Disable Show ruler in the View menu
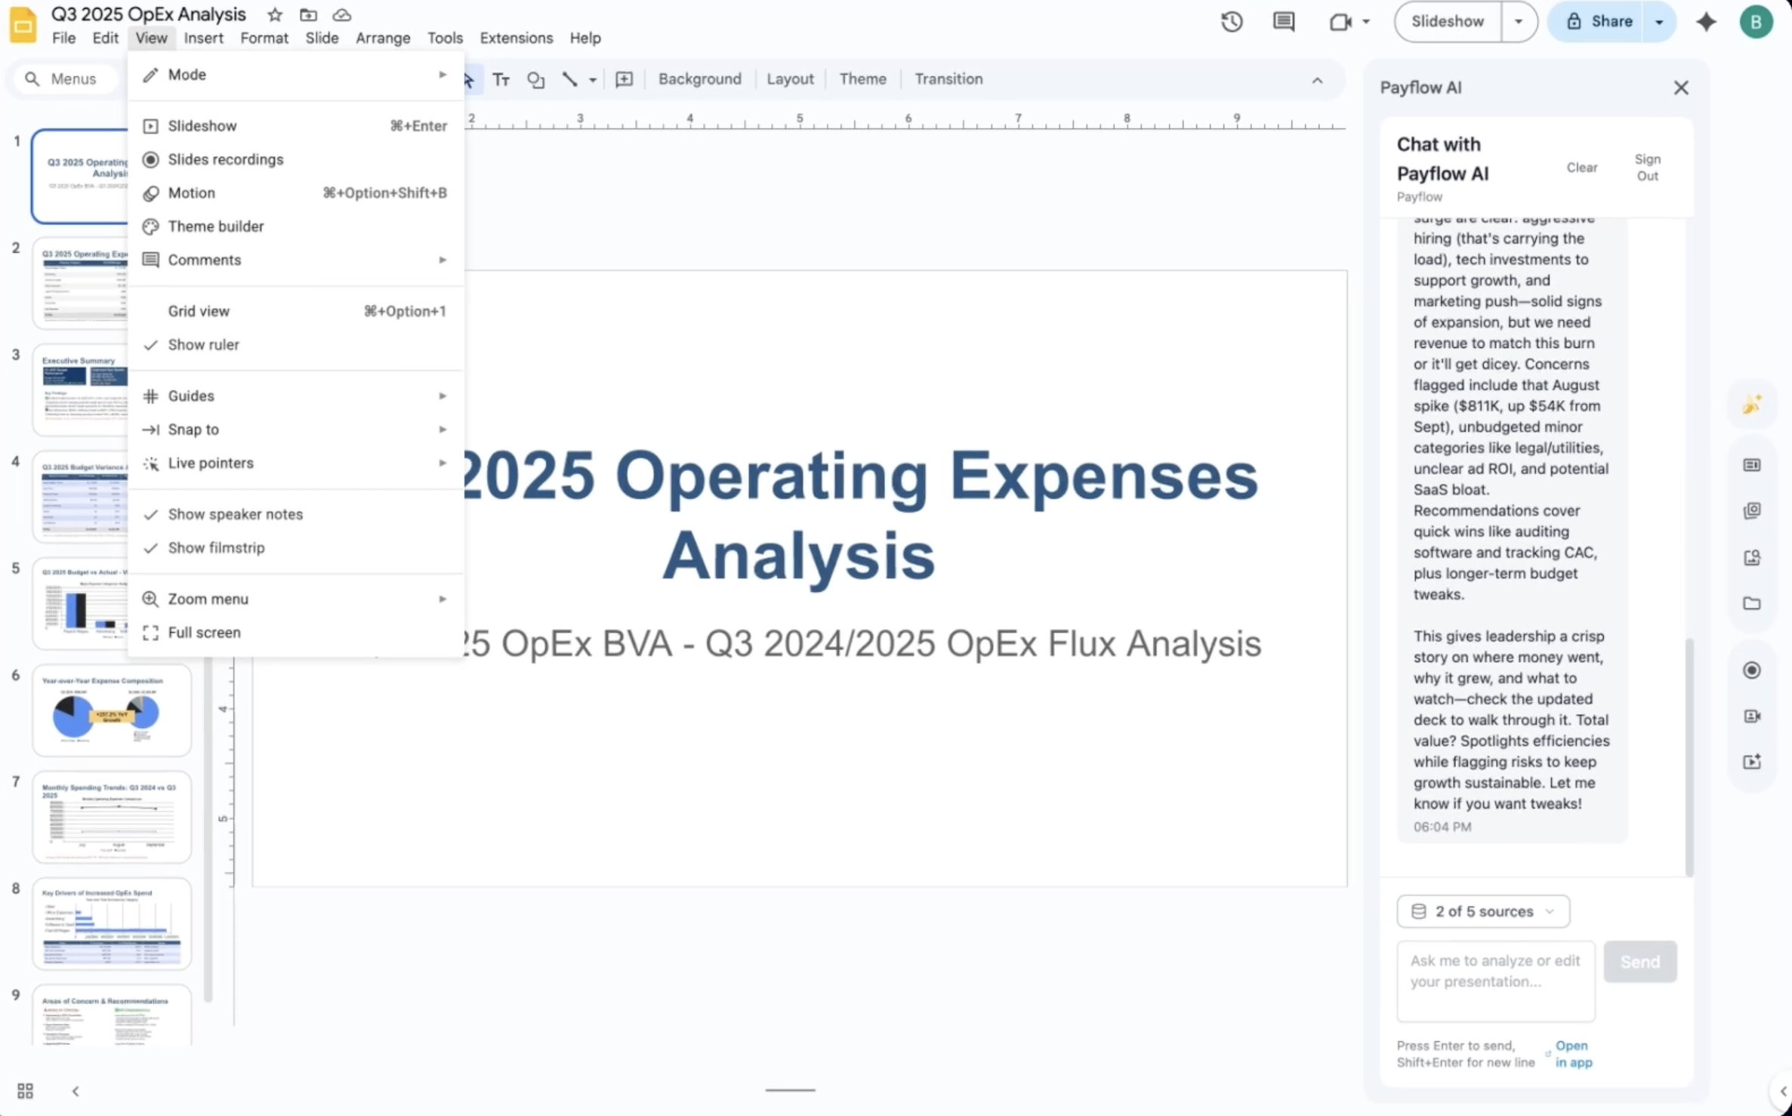 coord(205,344)
